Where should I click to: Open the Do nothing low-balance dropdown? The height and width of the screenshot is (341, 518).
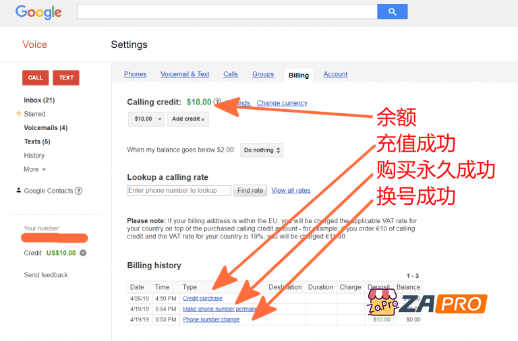pyautogui.click(x=262, y=150)
